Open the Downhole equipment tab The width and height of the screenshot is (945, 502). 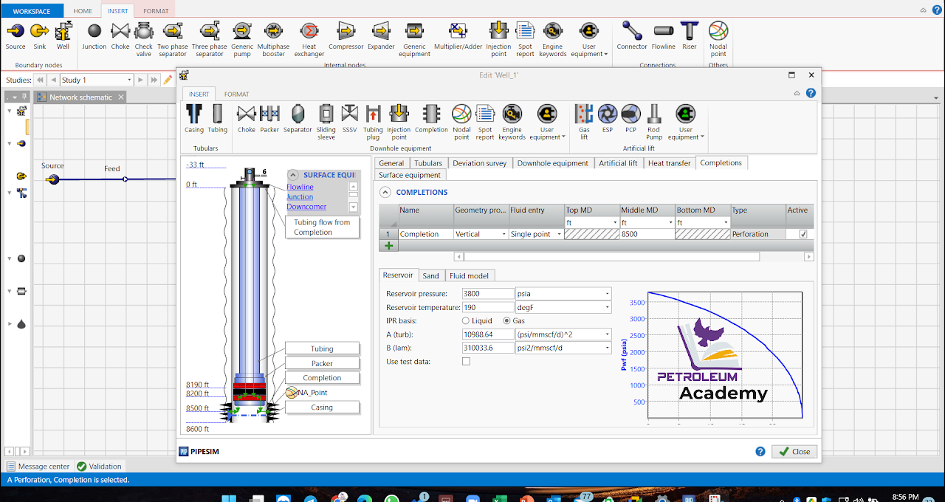click(x=553, y=163)
